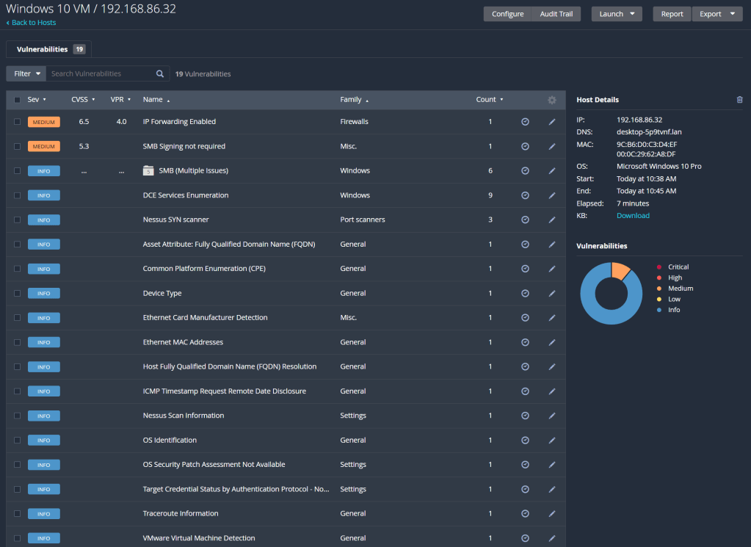Open the Filter dropdown
This screenshot has height=547, width=751.
(26, 73)
